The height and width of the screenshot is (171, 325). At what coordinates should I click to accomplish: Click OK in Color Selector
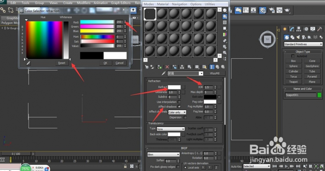105,63
